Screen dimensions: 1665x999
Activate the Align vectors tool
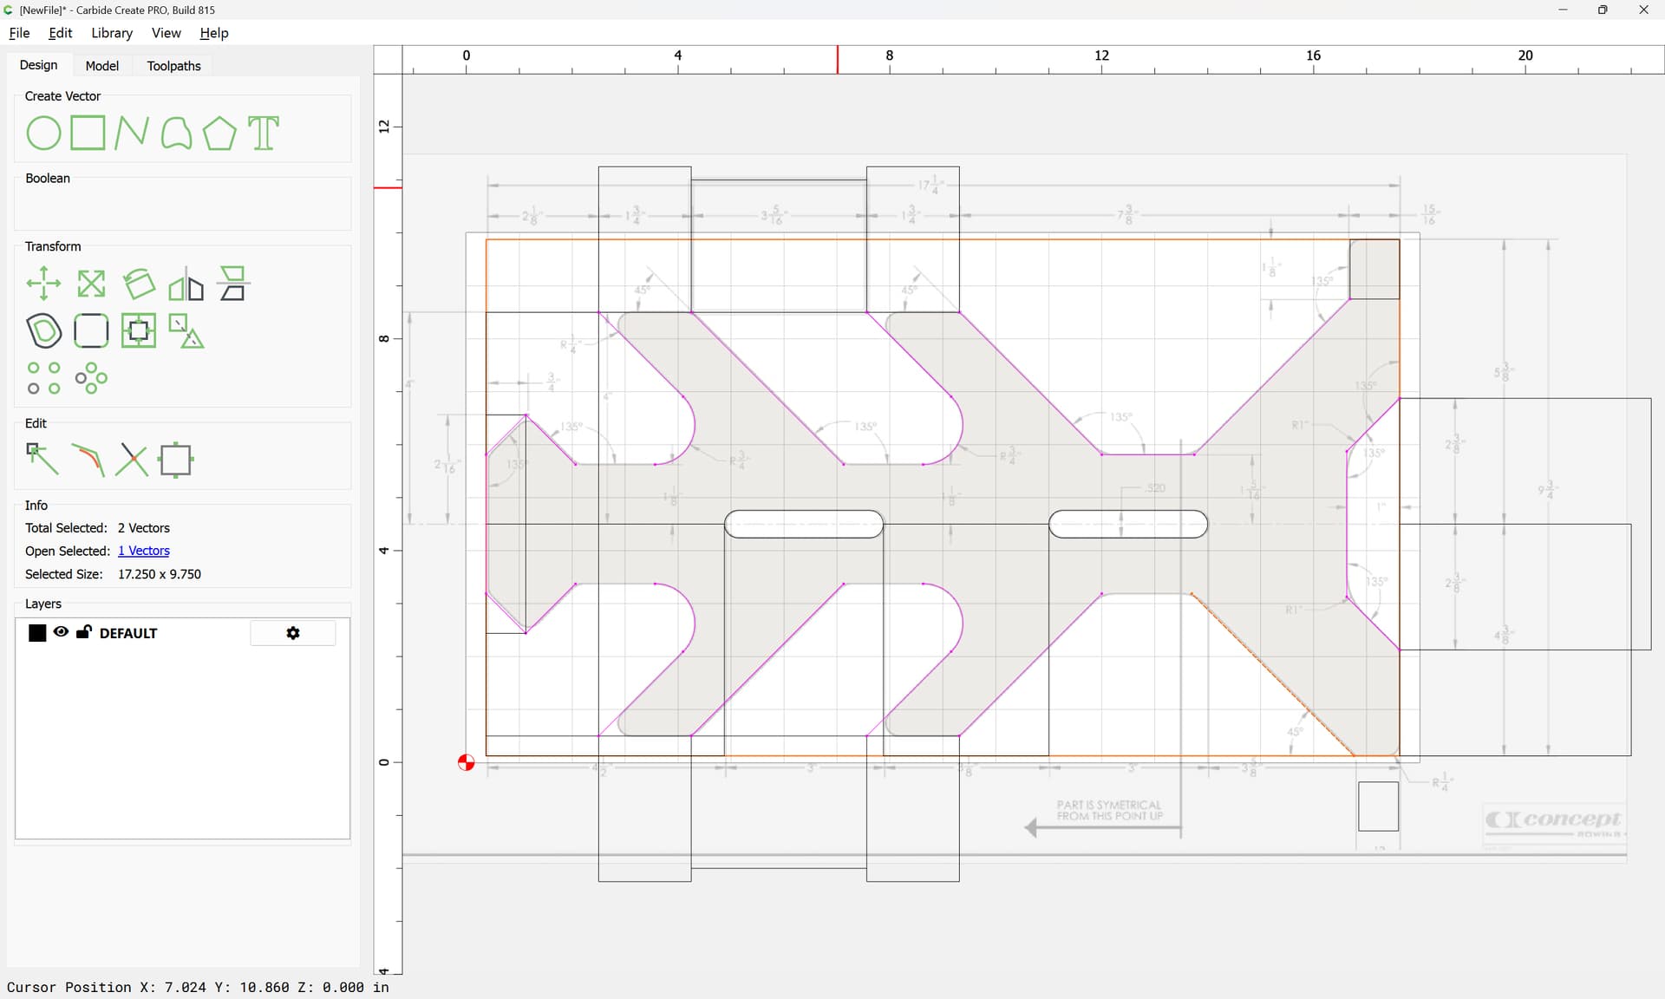point(232,284)
